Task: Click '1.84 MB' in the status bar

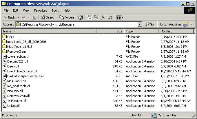Action: click(x=135, y=115)
